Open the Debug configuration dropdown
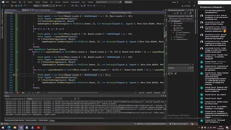The image size is (231, 130). pos(37,6)
